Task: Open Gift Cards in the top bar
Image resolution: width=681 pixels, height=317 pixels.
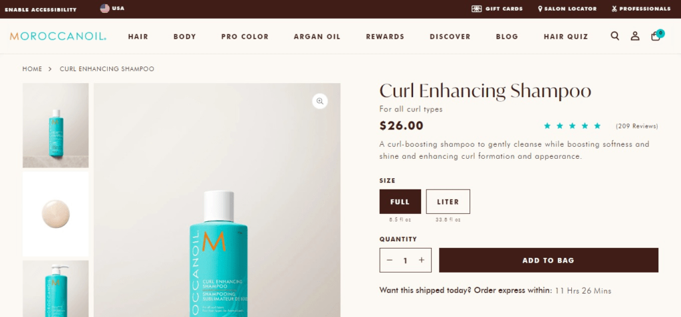Action: [497, 9]
